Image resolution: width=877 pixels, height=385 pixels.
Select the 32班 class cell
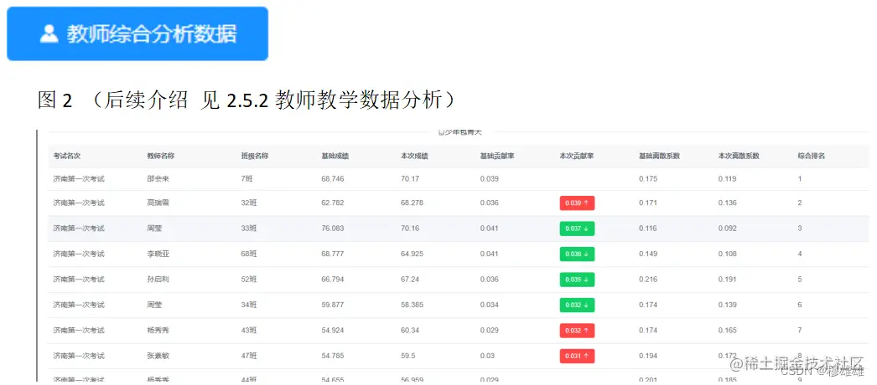click(x=249, y=203)
